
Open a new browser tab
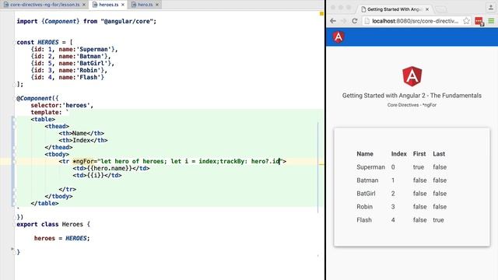[x=441, y=9]
